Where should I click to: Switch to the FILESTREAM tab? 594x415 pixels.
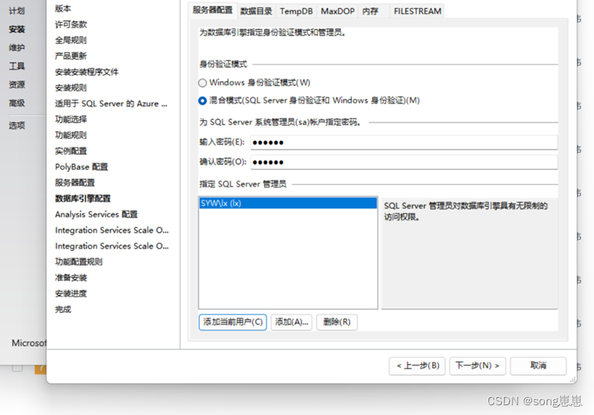coord(417,11)
